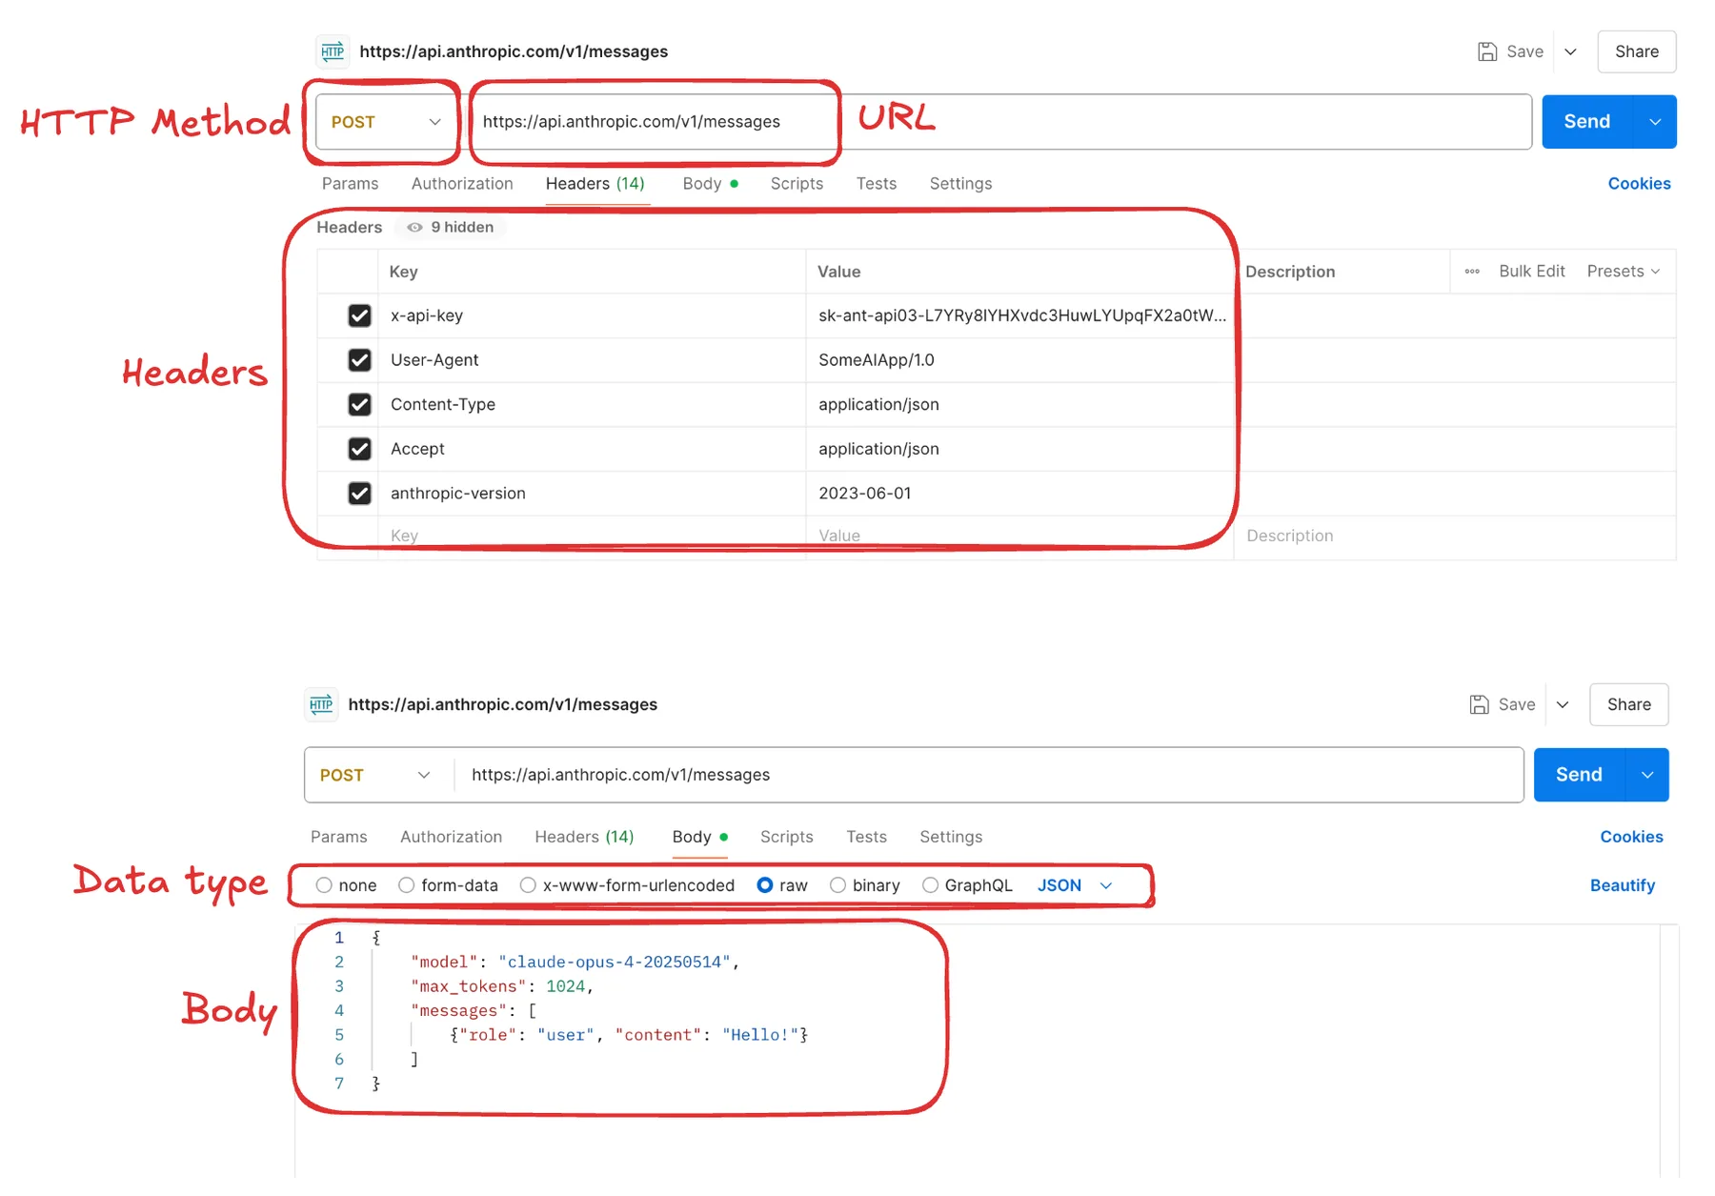This screenshot has height=1196, width=1715.
Task: Disable the User-Agent header checkbox
Action: click(x=359, y=360)
